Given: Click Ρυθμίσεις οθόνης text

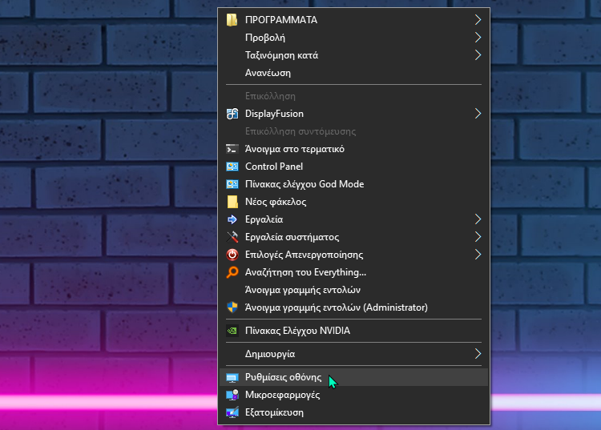Looking at the screenshot, I should pyautogui.click(x=283, y=377).
